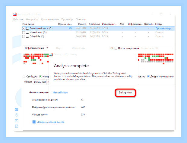
Task: Switch to the Файлы (C:) tab
Action: 40,82
